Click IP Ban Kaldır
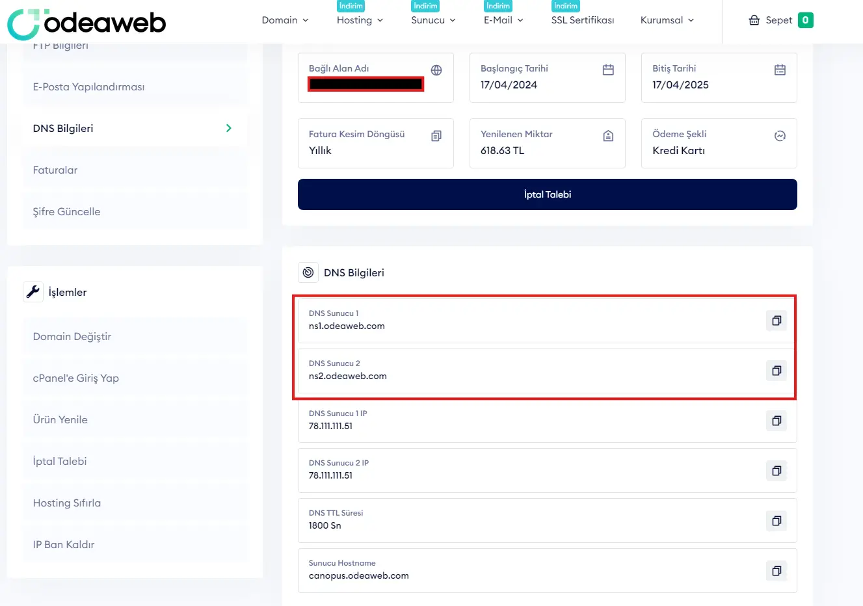The height and width of the screenshot is (606, 863). coord(135,545)
